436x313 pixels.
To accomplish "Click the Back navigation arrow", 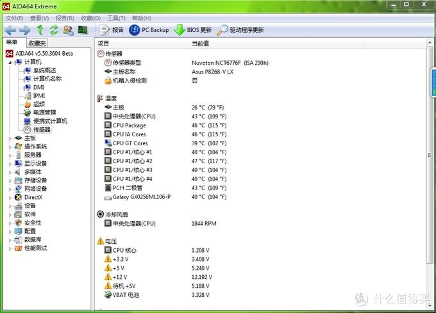I will [x=10, y=30].
